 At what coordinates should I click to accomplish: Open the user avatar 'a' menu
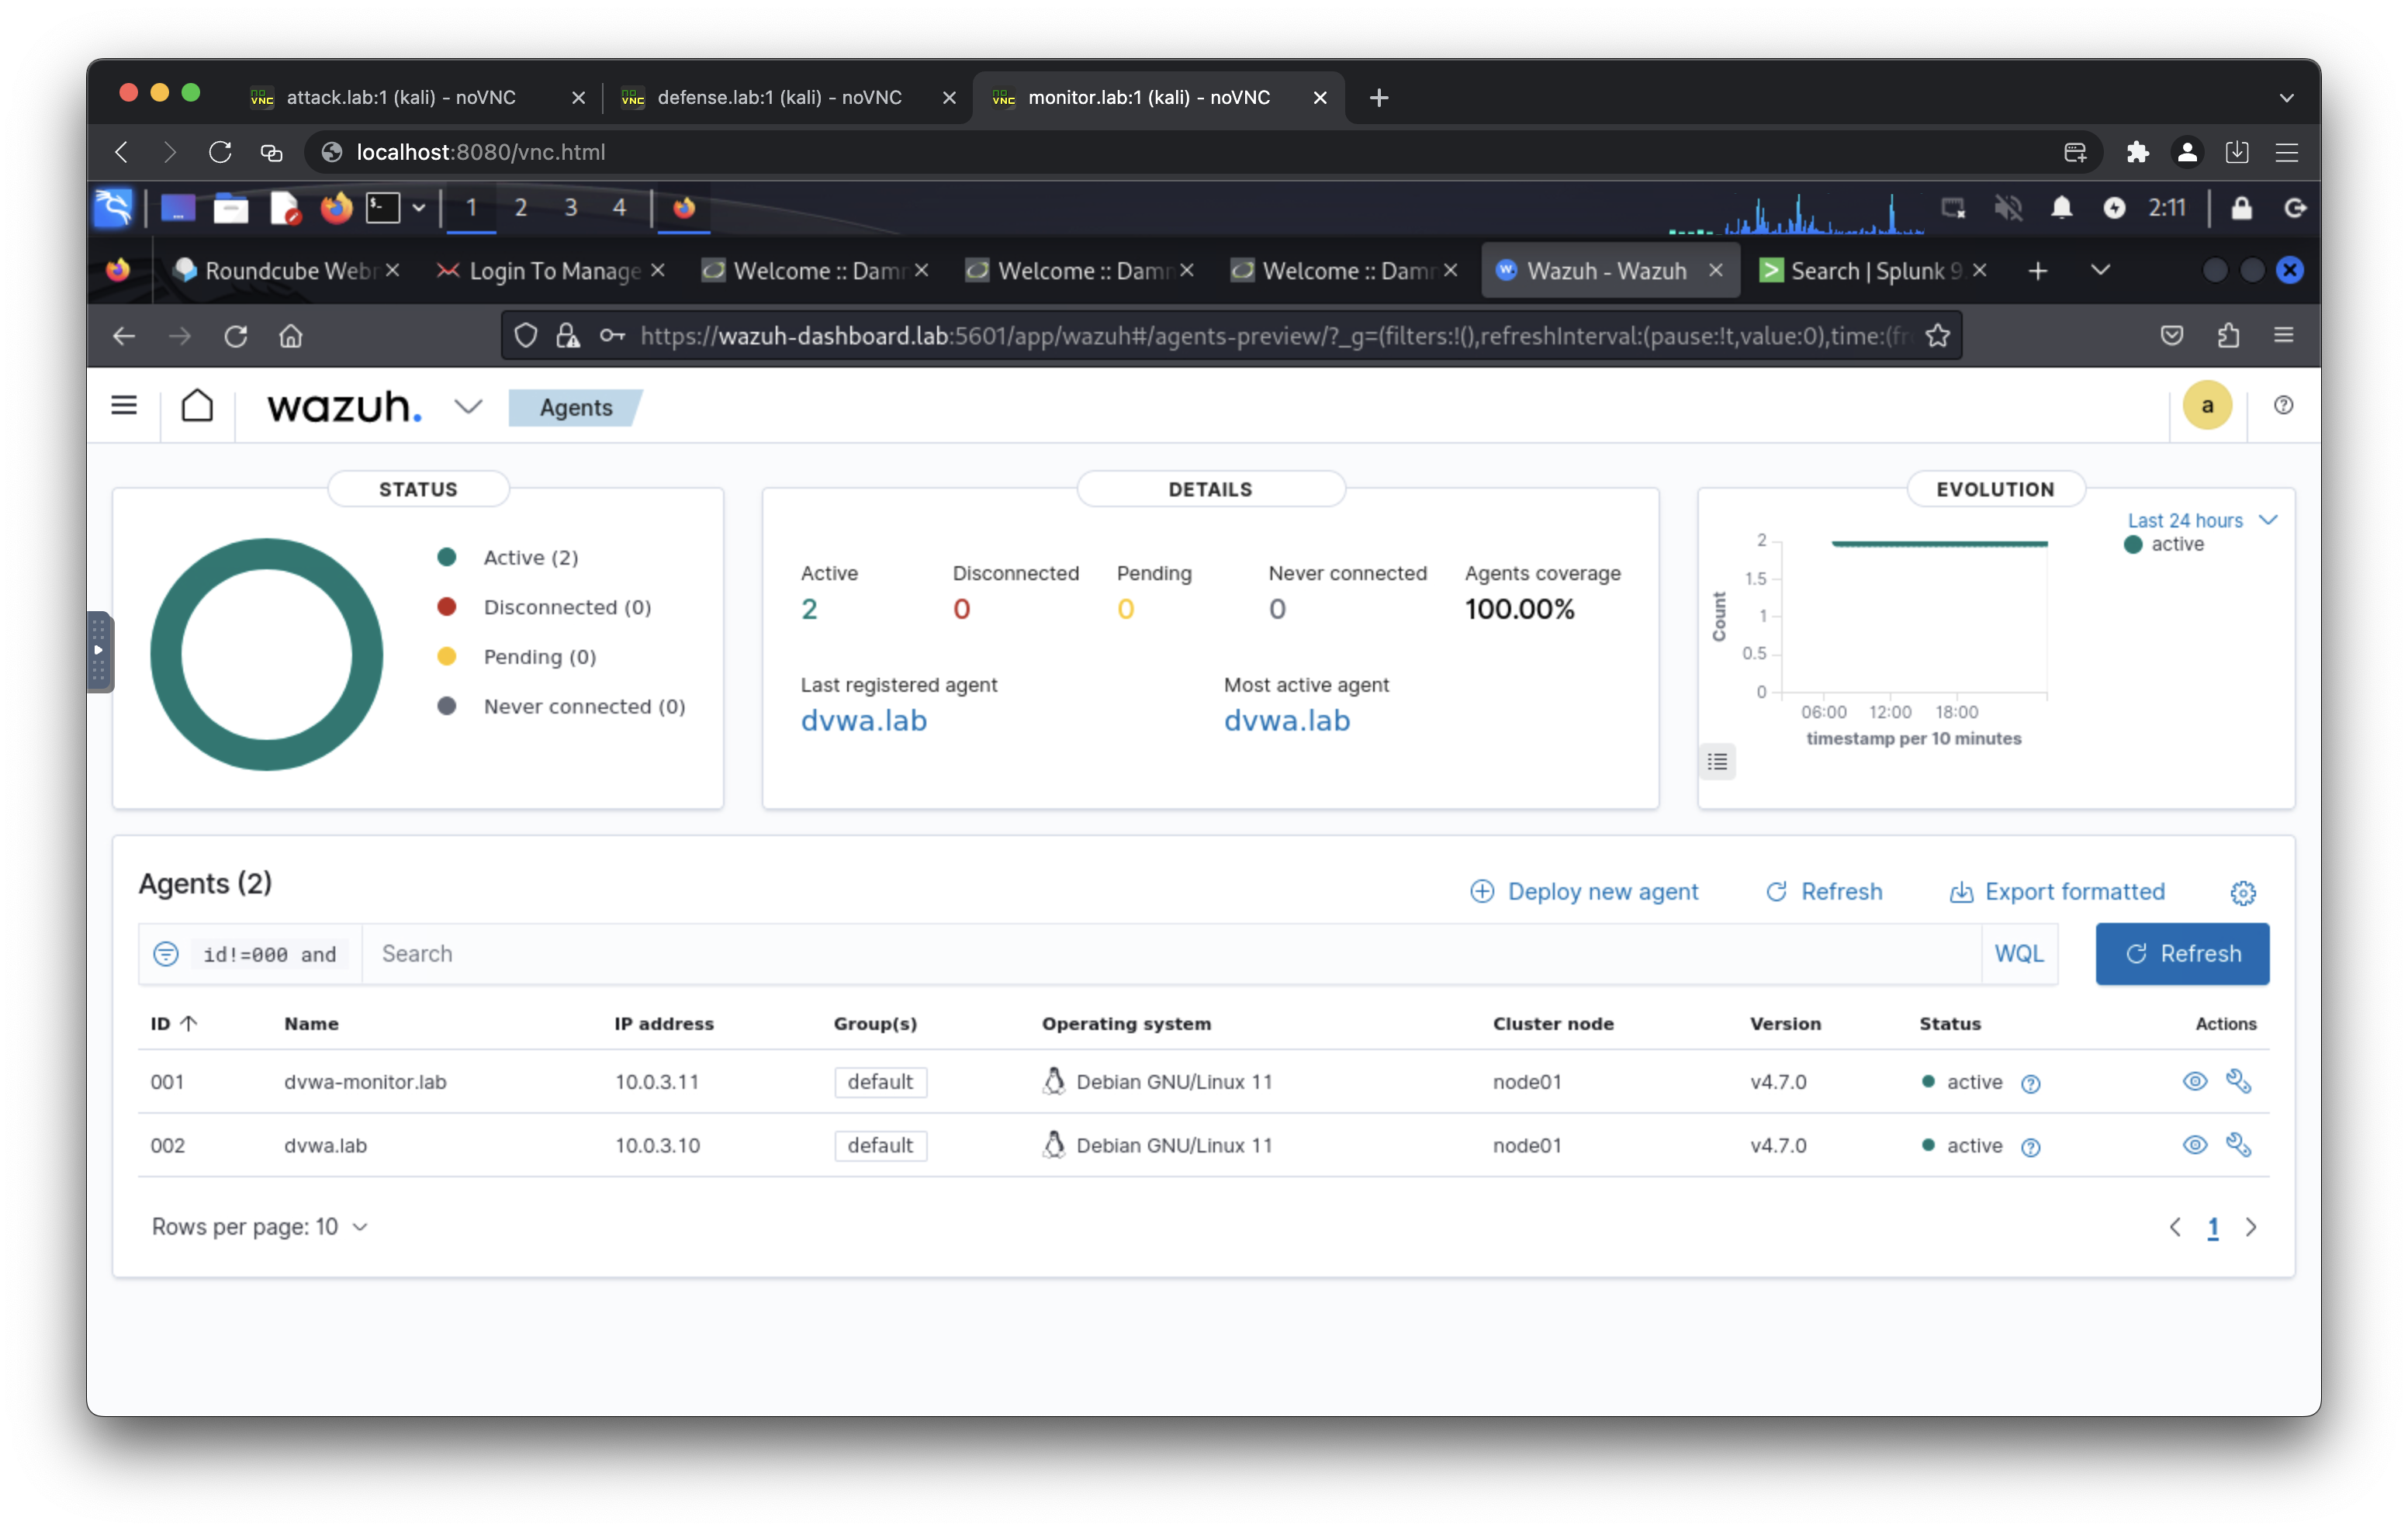(x=2206, y=405)
